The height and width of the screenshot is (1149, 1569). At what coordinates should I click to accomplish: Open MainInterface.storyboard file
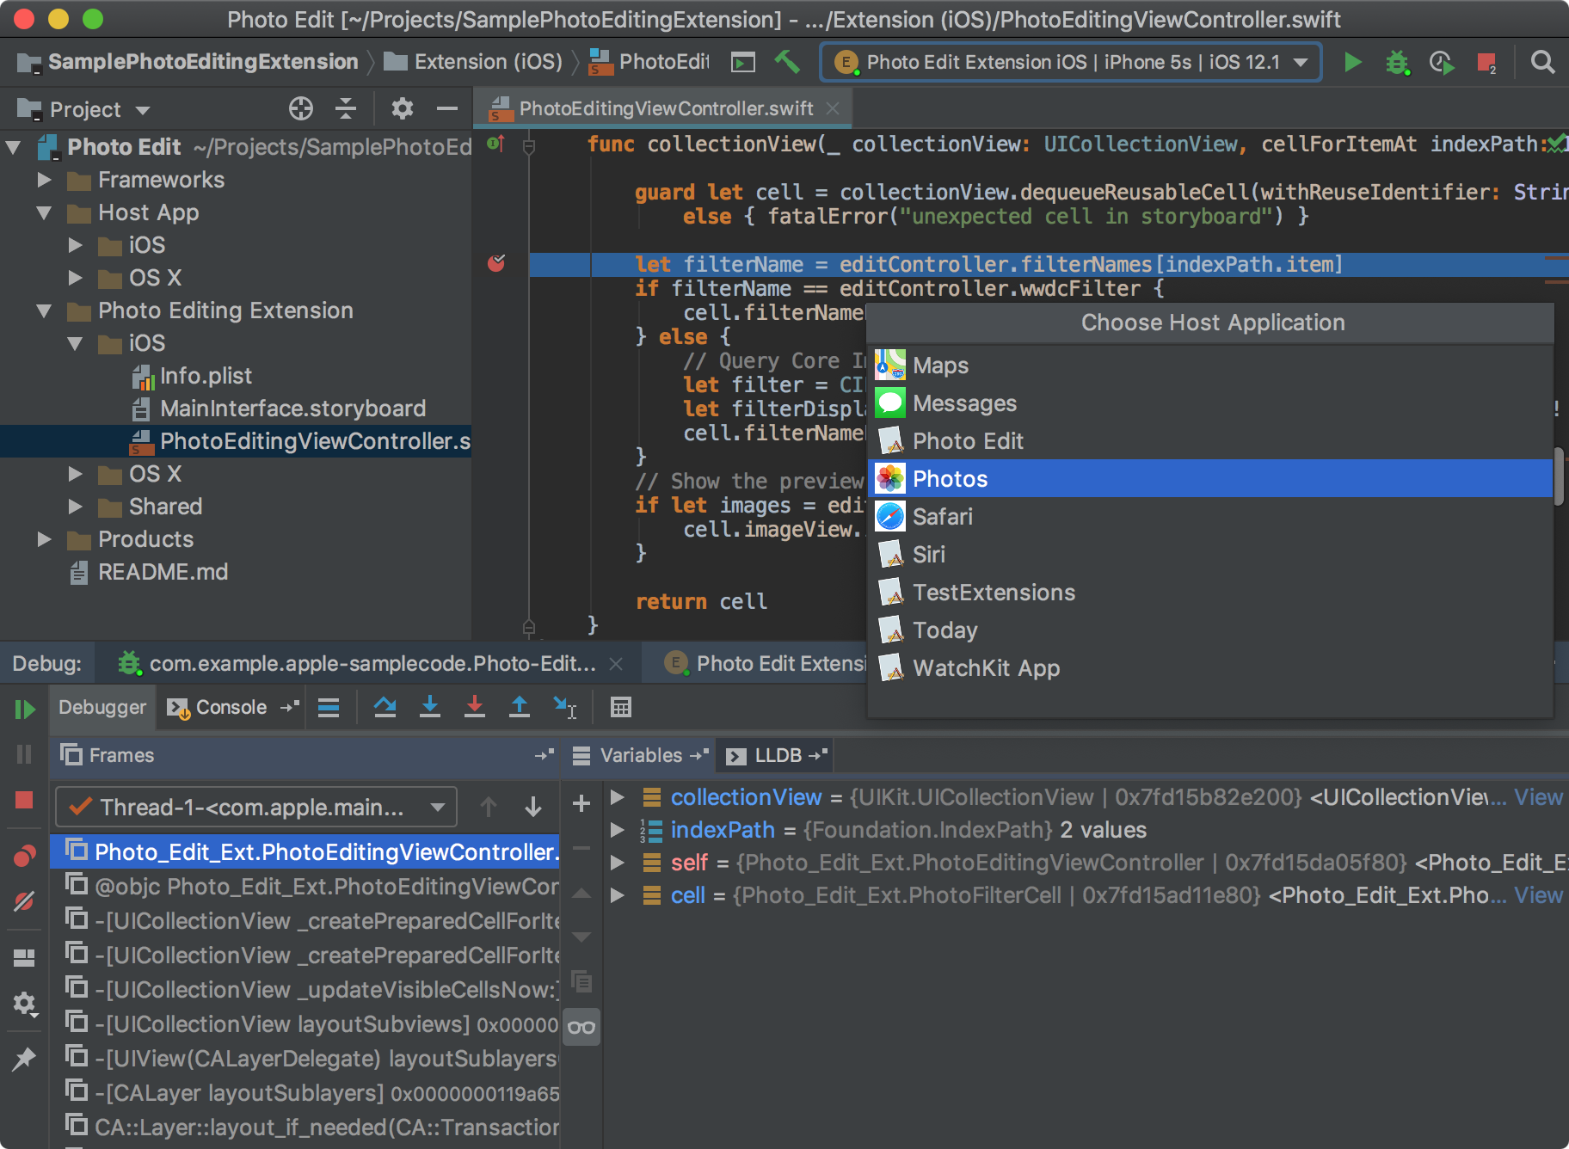[292, 409]
